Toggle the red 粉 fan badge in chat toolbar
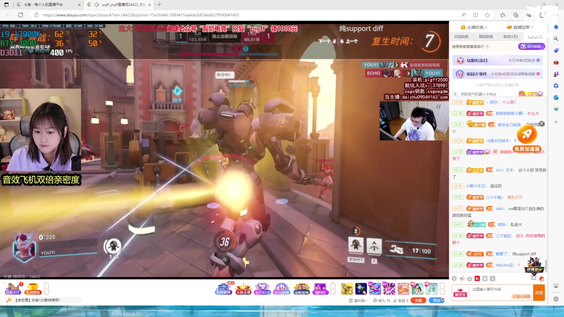 (477, 279)
